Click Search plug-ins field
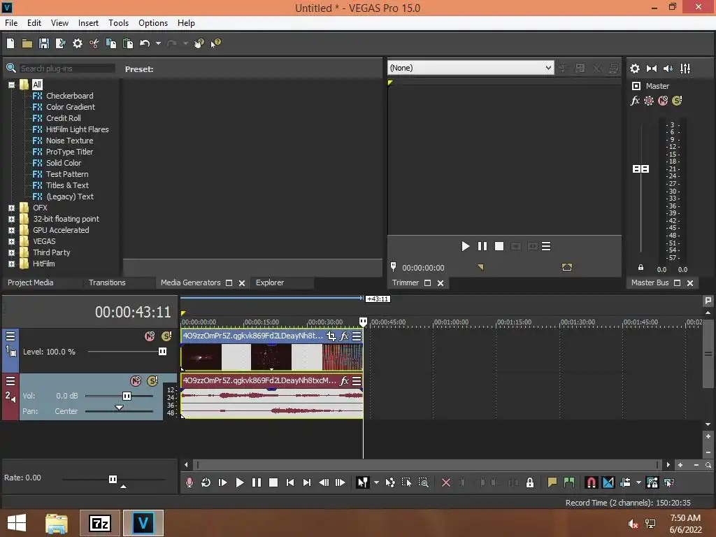Viewport: 716px width, 537px height. click(x=67, y=69)
